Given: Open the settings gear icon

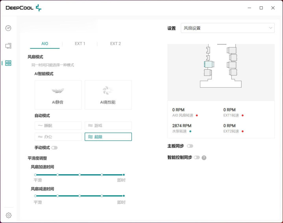Looking at the screenshot, I should point(9,215).
